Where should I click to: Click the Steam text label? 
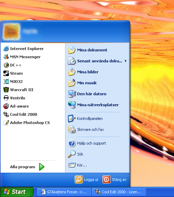(x=16, y=73)
